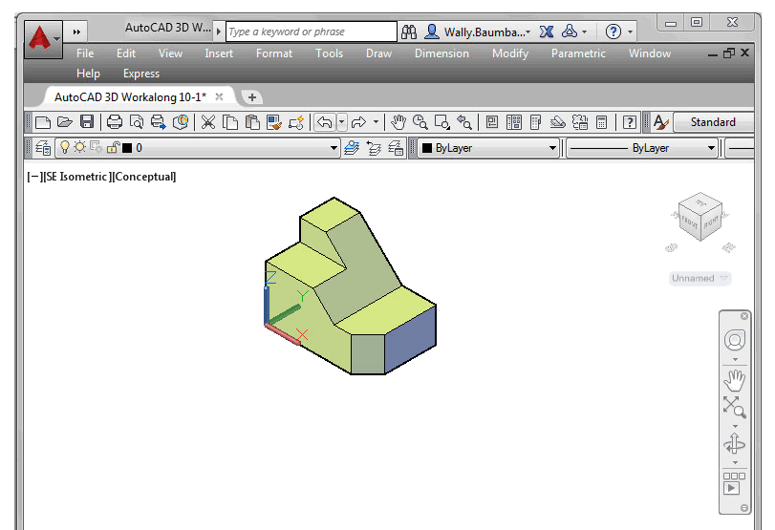The image size is (775, 530).
Task: Open the Draw menu
Action: 378,53
